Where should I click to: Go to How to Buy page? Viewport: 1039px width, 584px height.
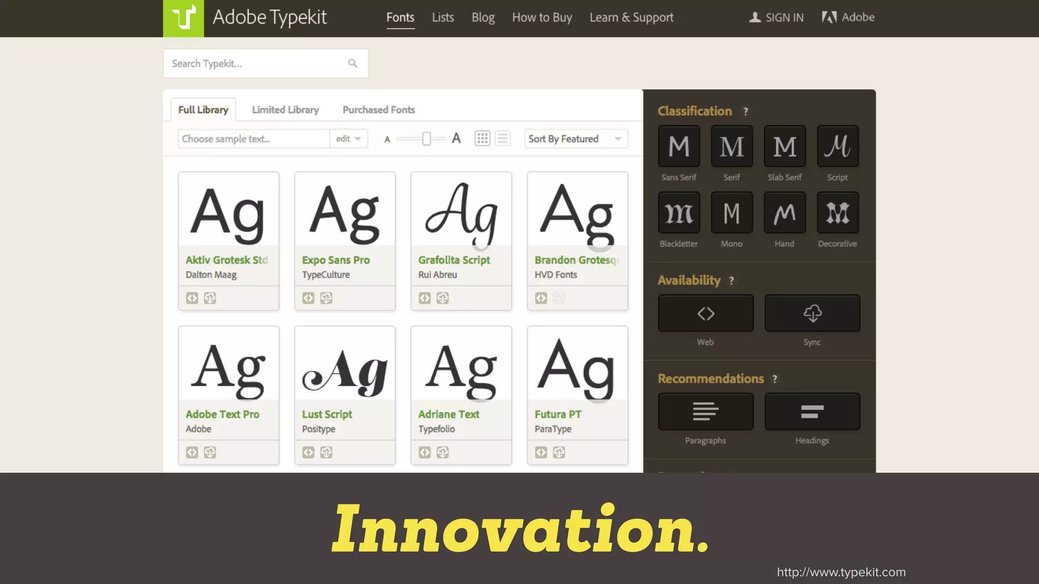coord(542,18)
